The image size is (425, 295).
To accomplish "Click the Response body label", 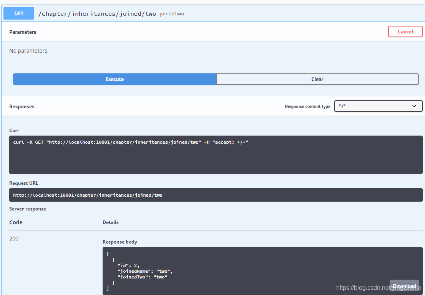I will [x=120, y=242].
